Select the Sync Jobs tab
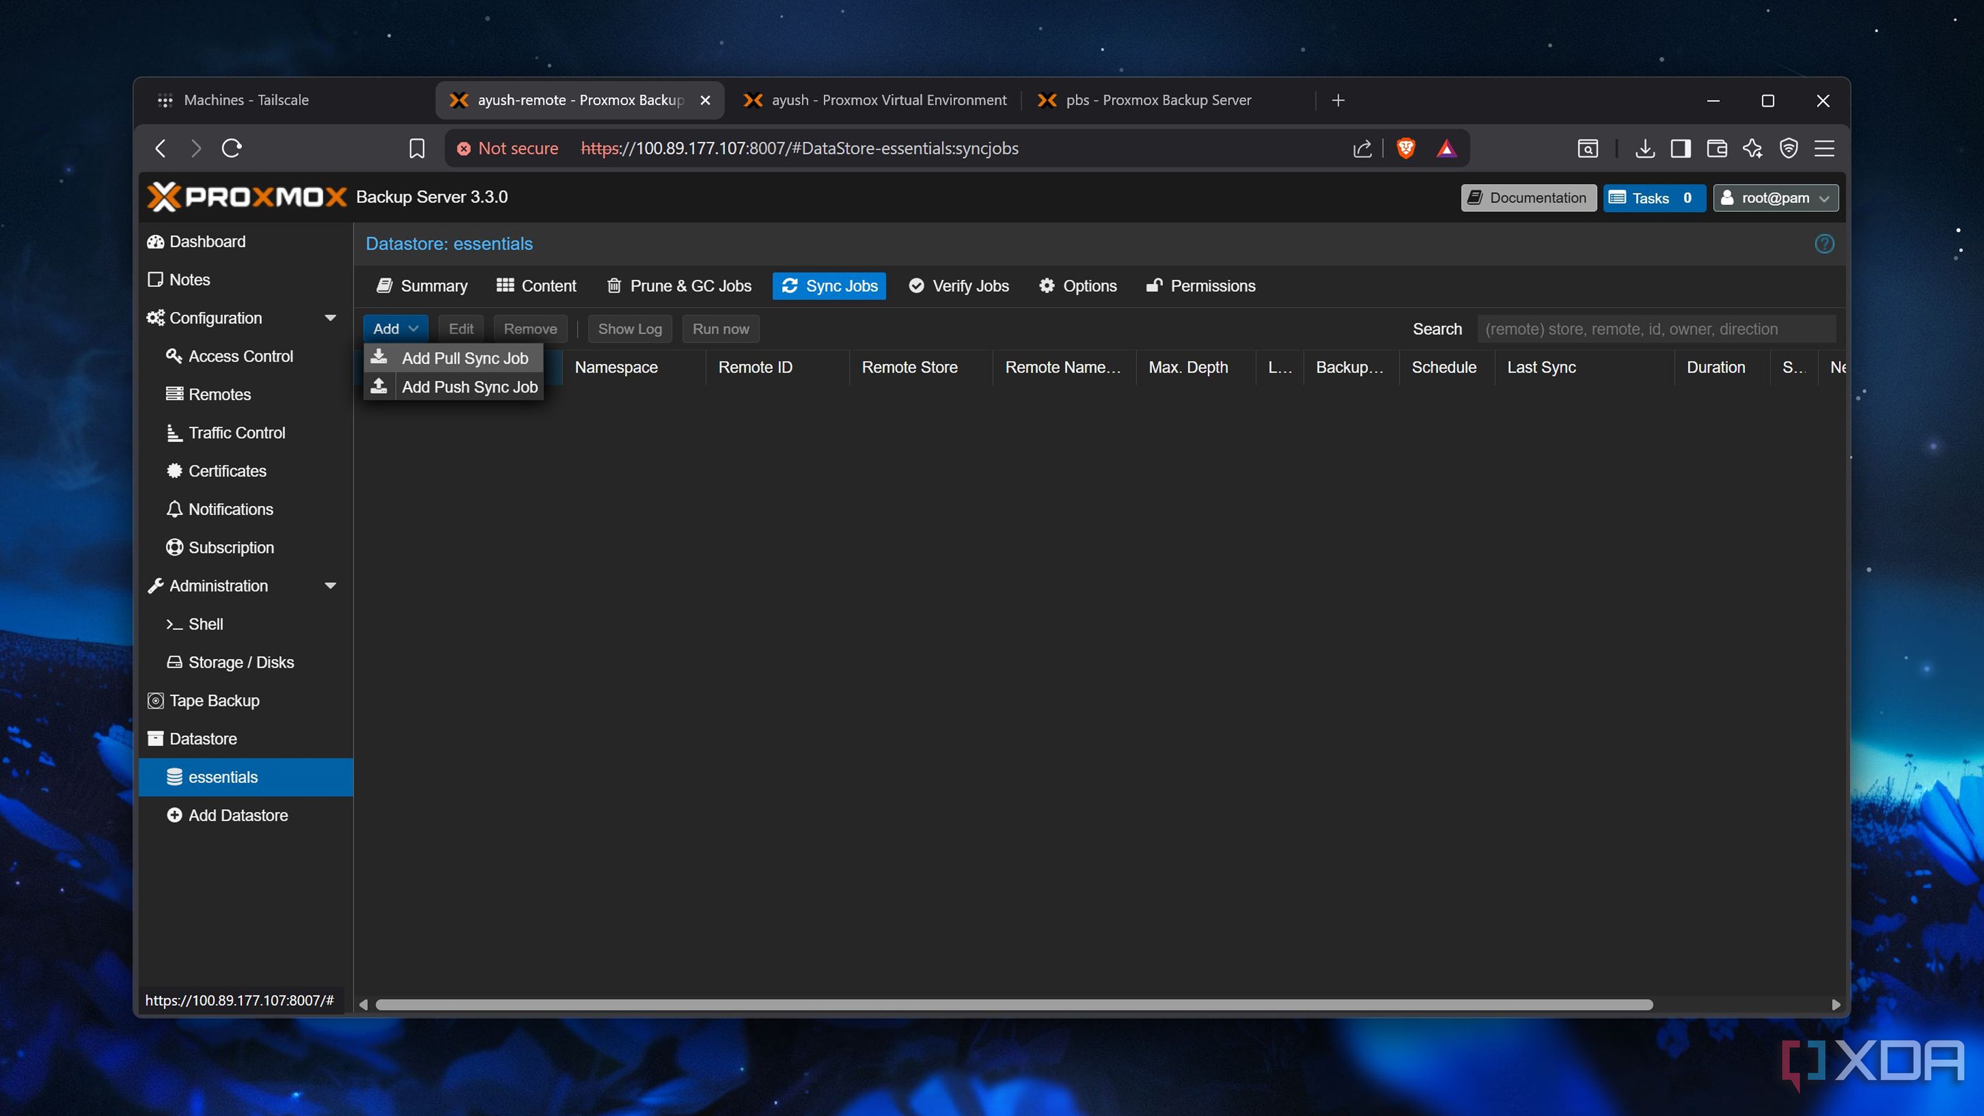1984x1116 pixels. (x=829, y=286)
